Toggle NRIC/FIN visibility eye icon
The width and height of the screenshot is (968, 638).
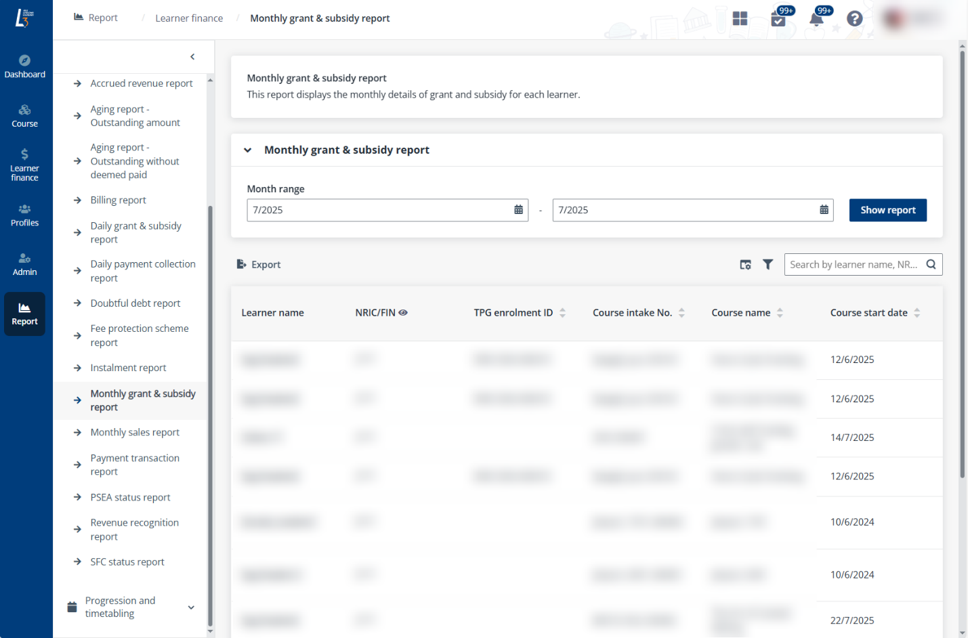[403, 313]
